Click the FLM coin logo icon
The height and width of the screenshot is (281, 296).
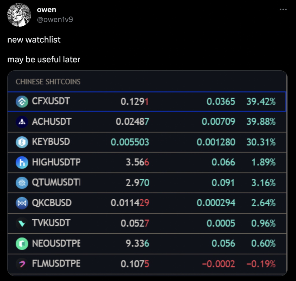22,264
